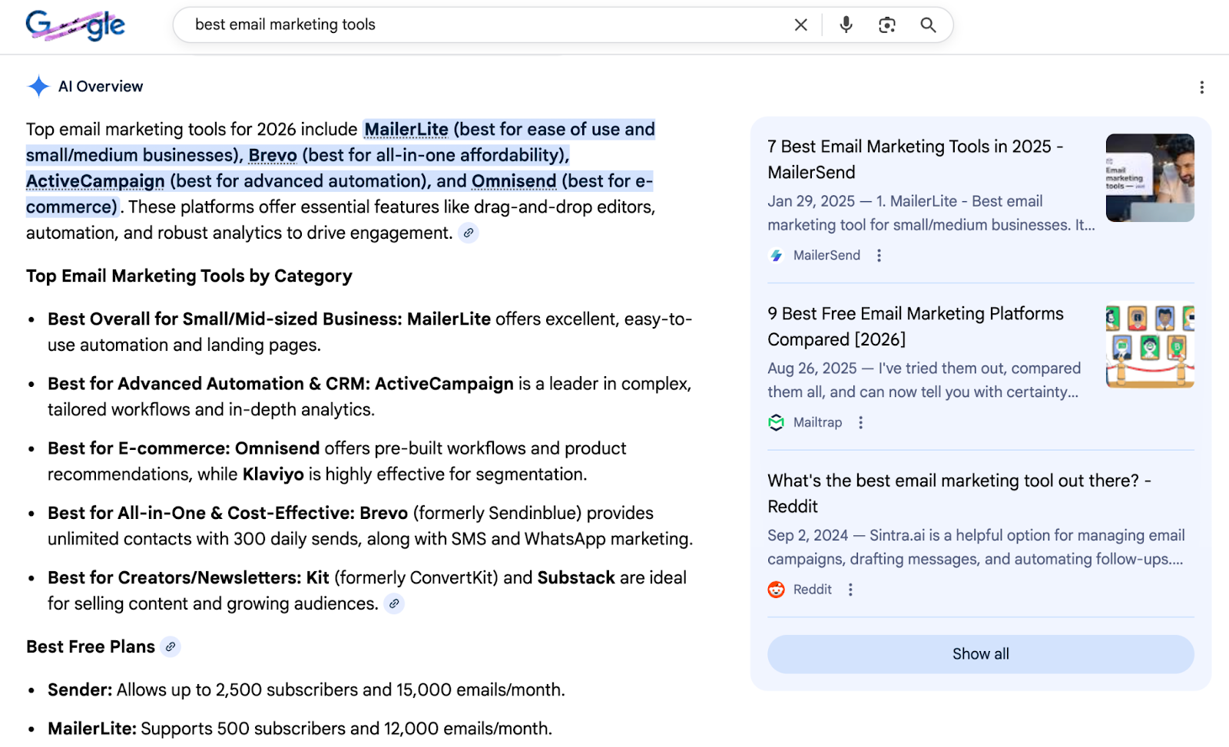Clear the search query with X icon
1229x747 pixels.
800,25
